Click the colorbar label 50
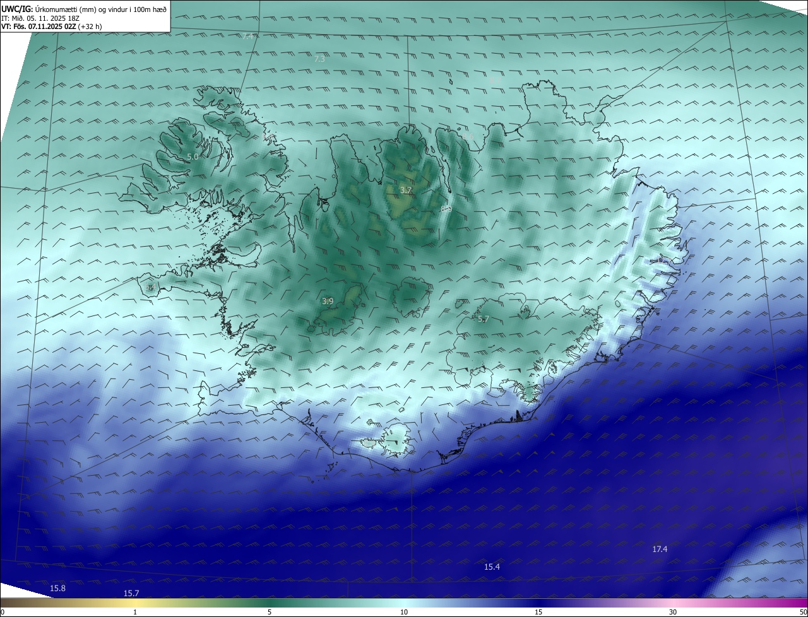 803,612
